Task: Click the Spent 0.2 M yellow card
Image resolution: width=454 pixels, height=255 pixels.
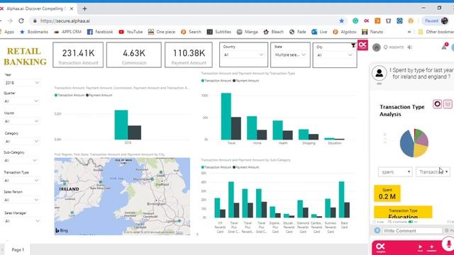Action: click(x=387, y=193)
